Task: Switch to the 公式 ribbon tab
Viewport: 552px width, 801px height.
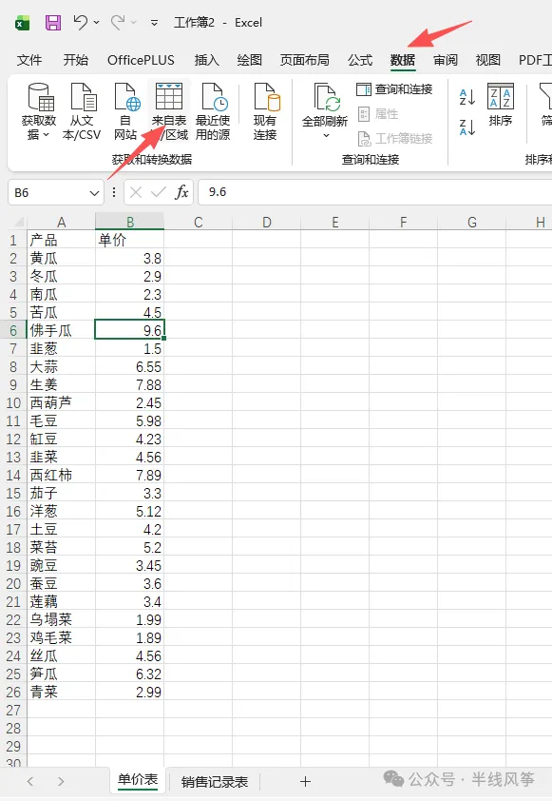Action: point(360,60)
